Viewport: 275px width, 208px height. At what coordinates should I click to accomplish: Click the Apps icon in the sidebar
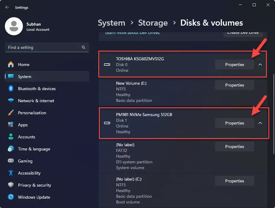[11, 125]
